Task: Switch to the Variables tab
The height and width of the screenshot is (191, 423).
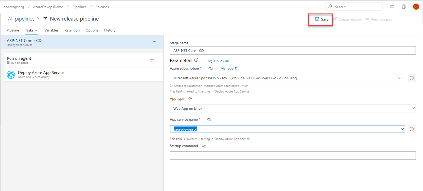Action: [x=51, y=30]
